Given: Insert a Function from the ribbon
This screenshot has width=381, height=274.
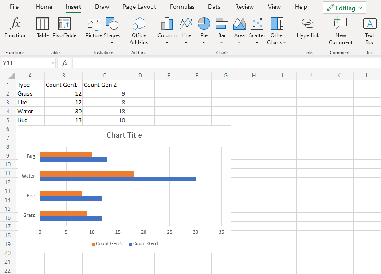Looking at the screenshot, I should [x=15, y=28].
